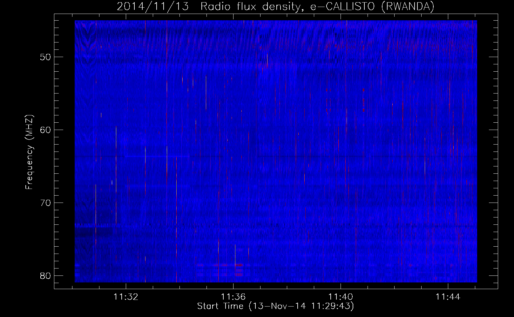Click the time tick label '11:40'
This screenshot has height=317, width=514.
341,297
